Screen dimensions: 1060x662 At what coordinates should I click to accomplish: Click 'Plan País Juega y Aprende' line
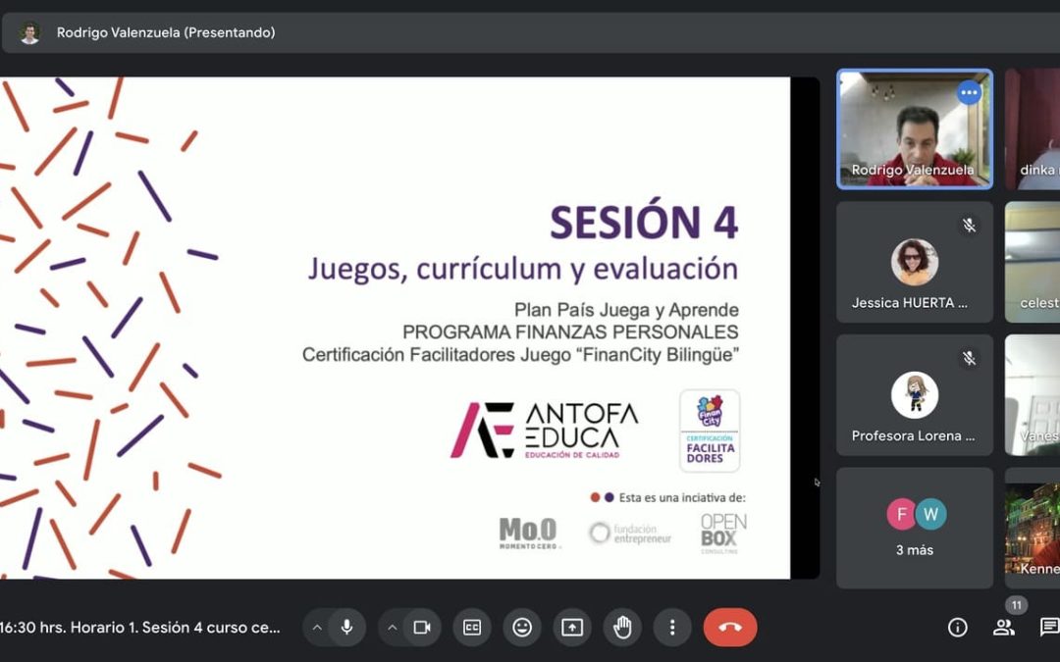point(626,310)
